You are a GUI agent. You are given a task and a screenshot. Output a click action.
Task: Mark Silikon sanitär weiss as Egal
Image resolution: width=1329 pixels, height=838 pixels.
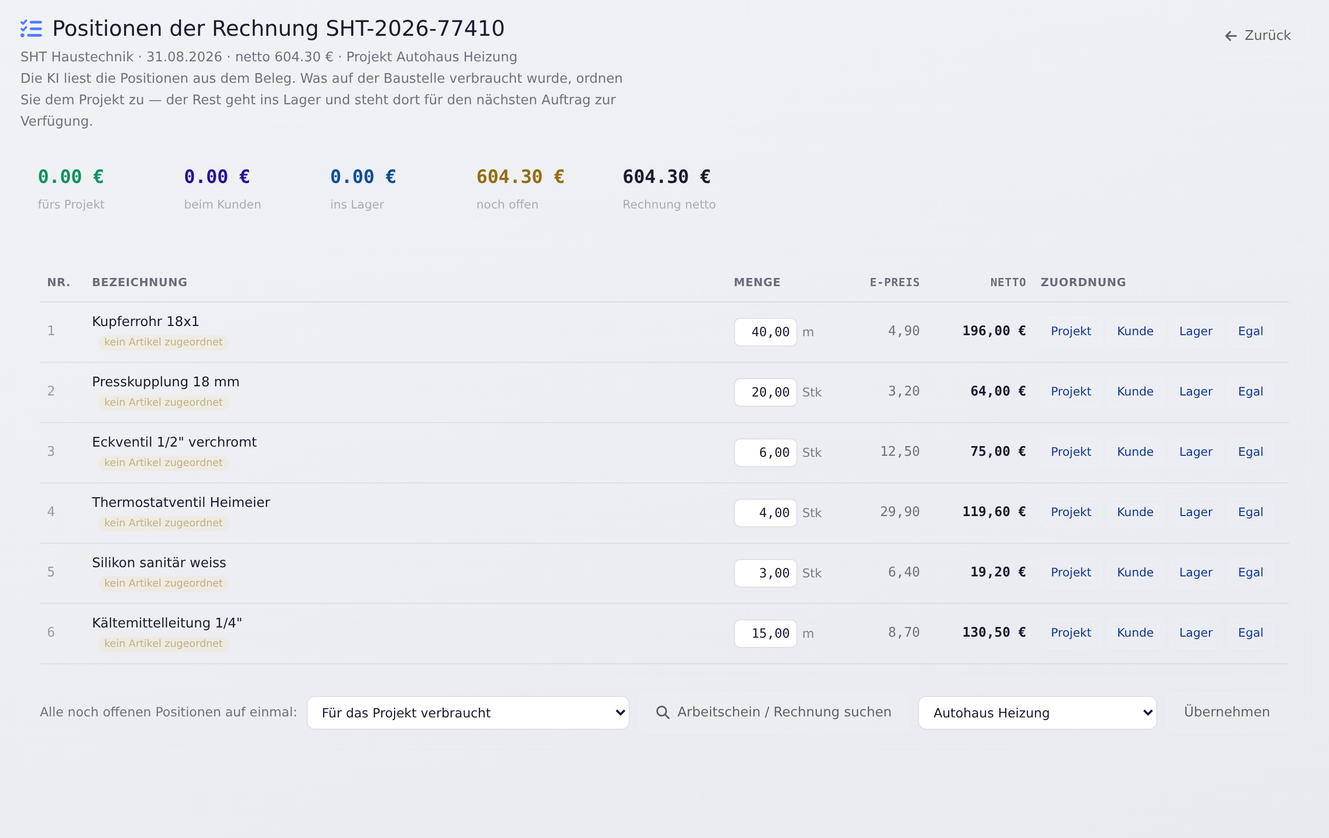click(x=1250, y=573)
